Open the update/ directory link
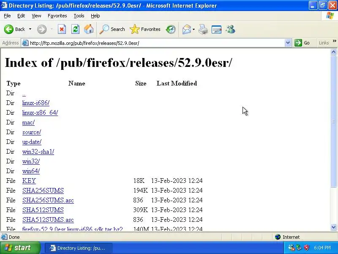338x254 pixels. tap(32, 142)
